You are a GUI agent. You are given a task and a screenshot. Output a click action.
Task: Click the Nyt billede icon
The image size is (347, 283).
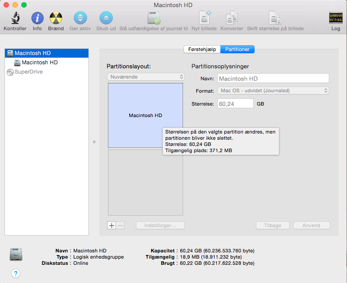pyautogui.click(x=204, y=17)
